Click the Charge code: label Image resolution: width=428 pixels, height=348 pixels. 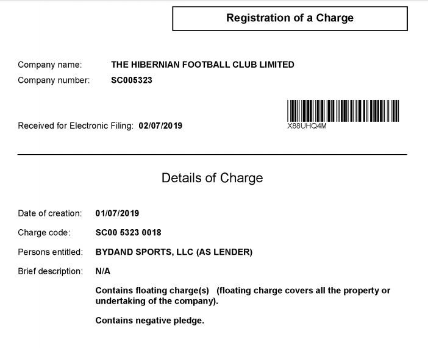pyautogui.click(x=44, y=233)
